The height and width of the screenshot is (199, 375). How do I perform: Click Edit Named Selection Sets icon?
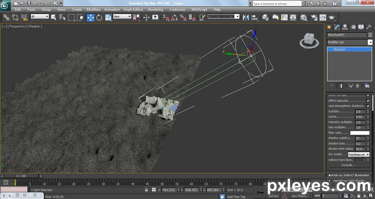tap(202, 18)
